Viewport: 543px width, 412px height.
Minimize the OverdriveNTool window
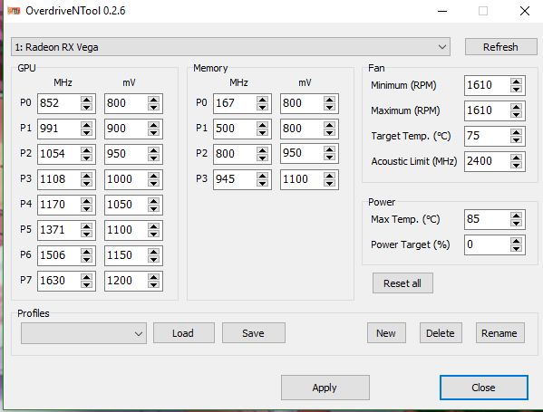point(442,11)
